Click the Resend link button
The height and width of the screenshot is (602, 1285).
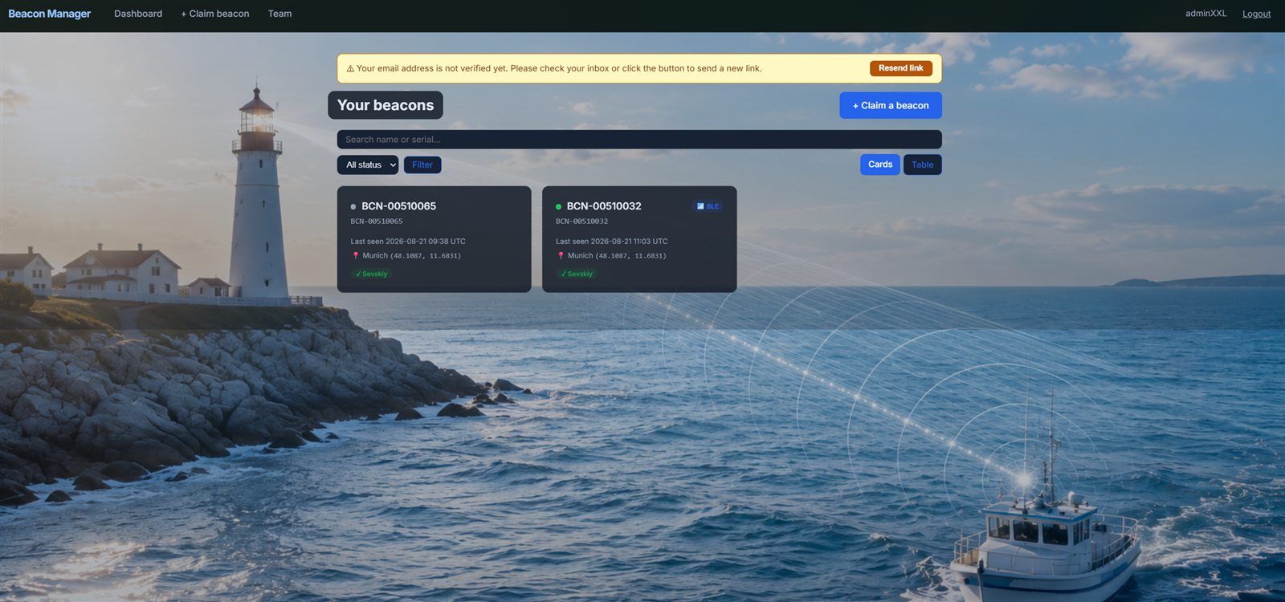point(901,68)
